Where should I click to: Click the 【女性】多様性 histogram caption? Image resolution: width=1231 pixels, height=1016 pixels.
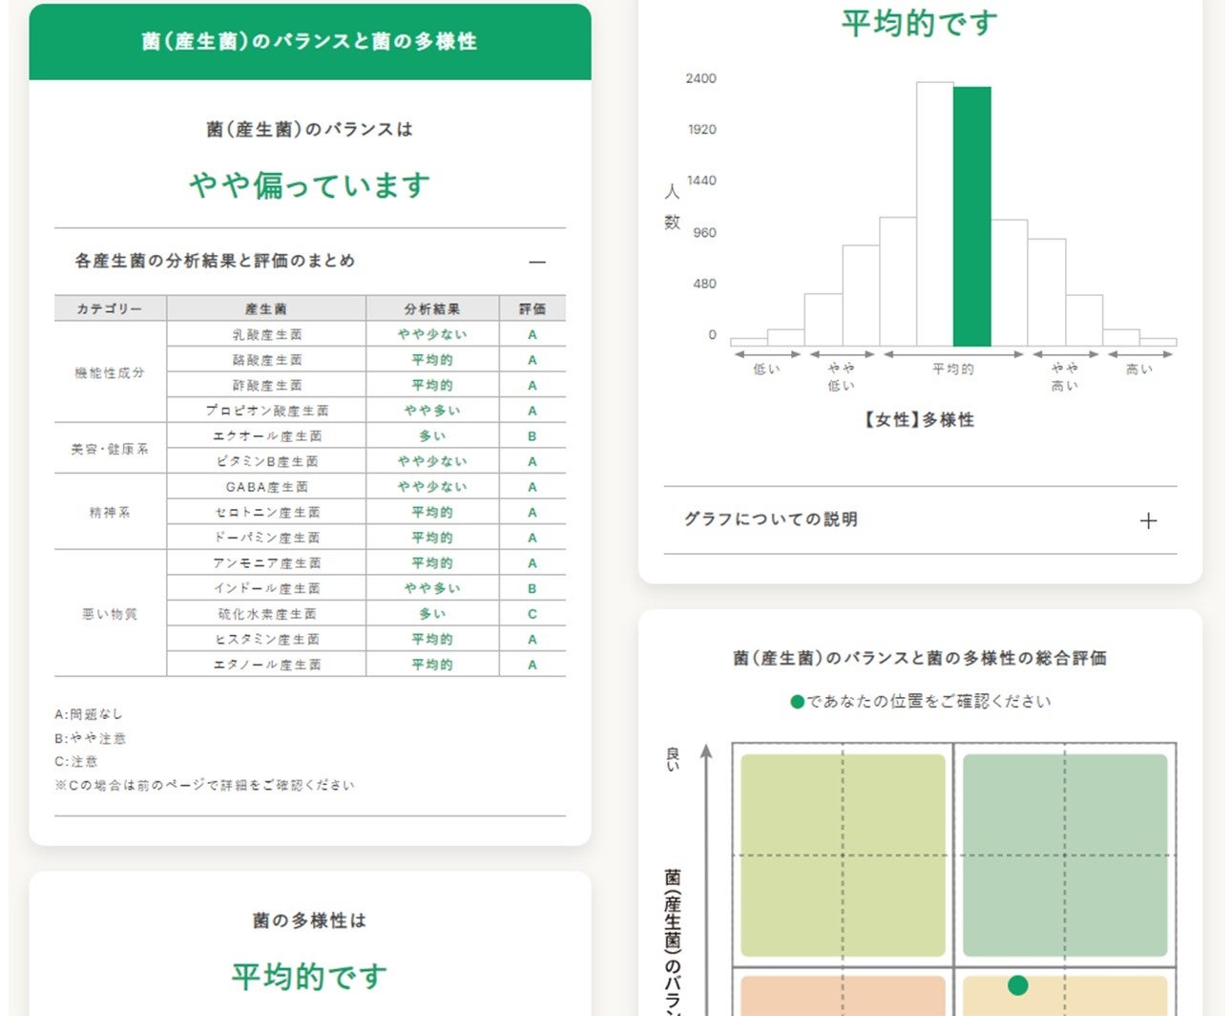(919, 420)
